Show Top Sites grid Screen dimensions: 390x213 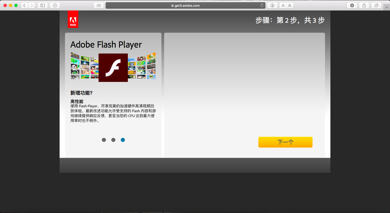(x=99, y=5)
